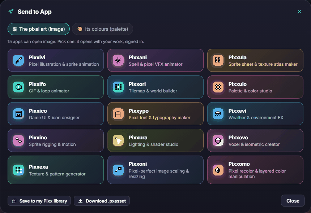Open 'Lighting & shader studio' description

[154, 144]
